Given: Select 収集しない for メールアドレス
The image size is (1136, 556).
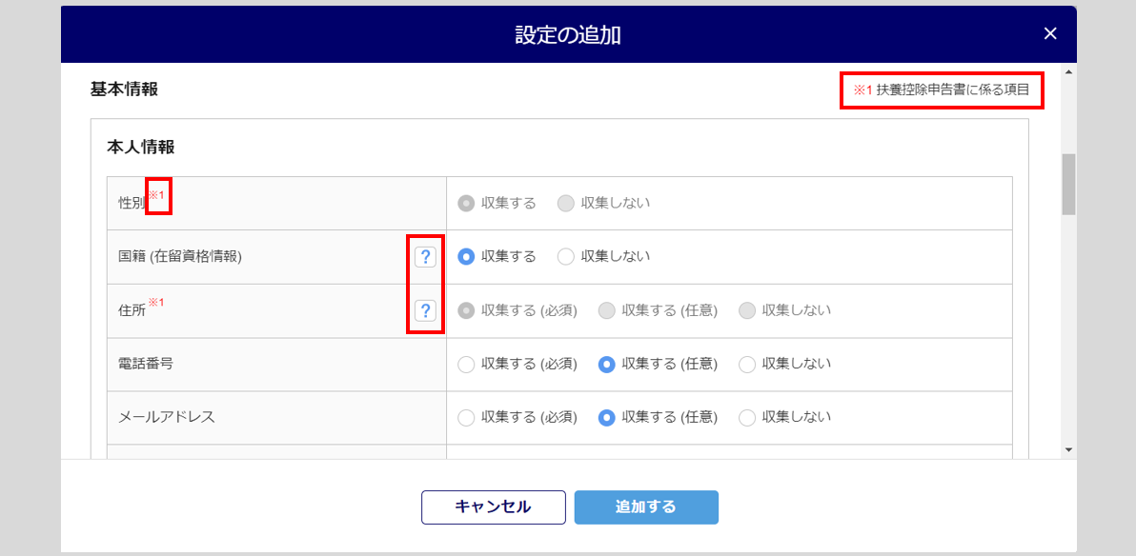Looking at the screenshot, I should pyautogui.click(x=748, y=418).
